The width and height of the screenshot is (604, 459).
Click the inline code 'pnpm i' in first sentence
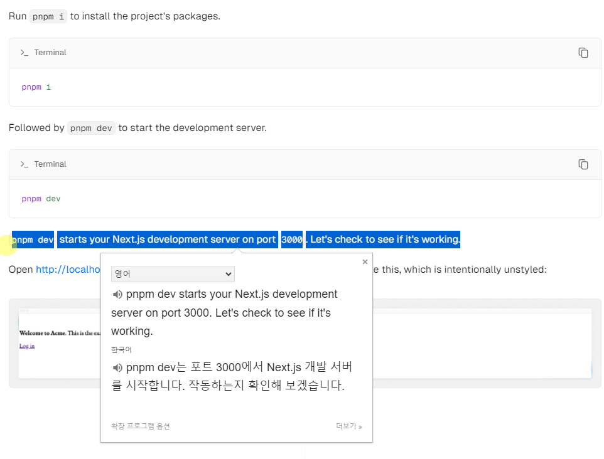pos(48,16)
